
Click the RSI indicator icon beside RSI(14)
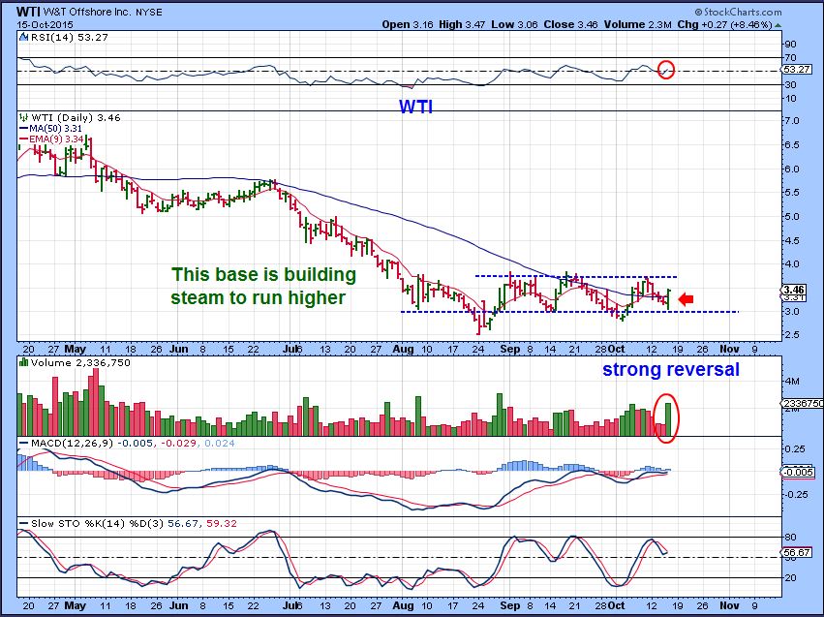point(23,38)
